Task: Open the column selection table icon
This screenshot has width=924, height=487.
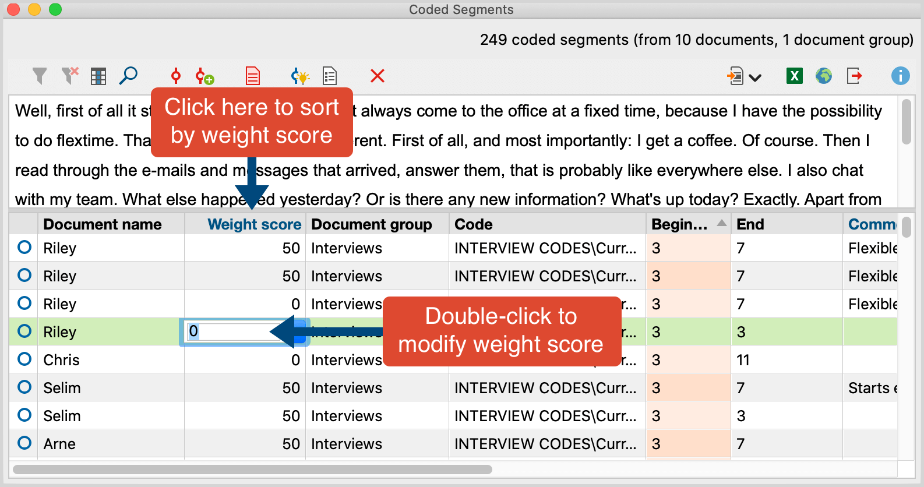Action: pos(98,76)
